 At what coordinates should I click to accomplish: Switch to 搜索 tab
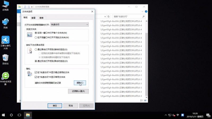[41, 18]
